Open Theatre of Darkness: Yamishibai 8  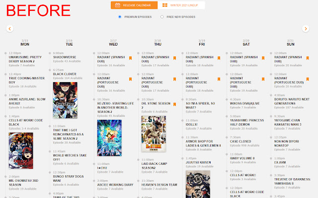point(292,181)
